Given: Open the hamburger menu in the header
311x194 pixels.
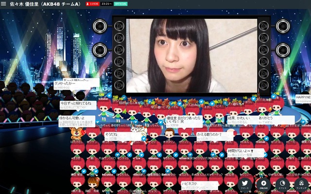Looking at the screenshot, I should 3,4.
